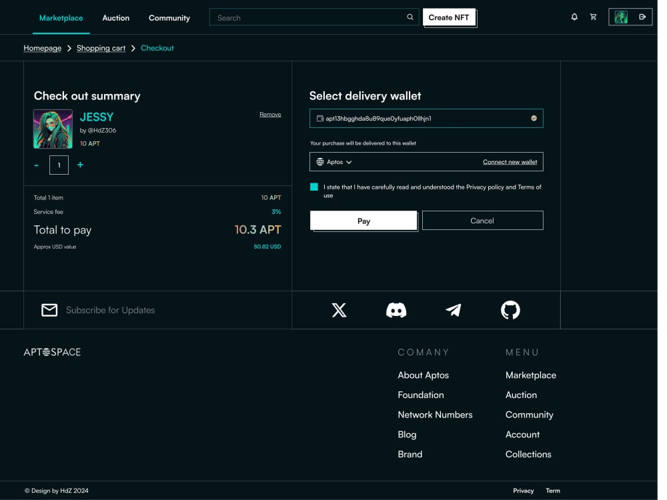Image resolution: width=667 pixels, height=500 pixels.
Task: Open the GitHub social icon
Action: tap(510, 310)
